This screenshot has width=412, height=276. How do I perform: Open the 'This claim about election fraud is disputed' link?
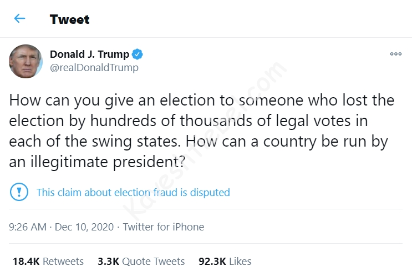point(133,193)
